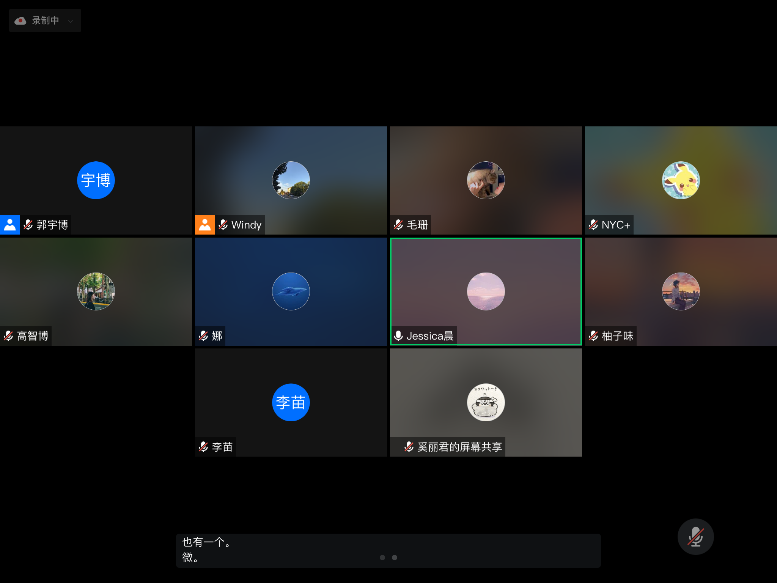Viewport: 777px width, 583px height.
Task: Select the 李苗 blue avatar circle
Action: [x=291, y=402]
